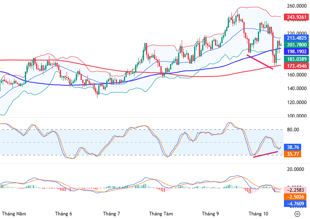310x219 pixels.
Task: Click the Tháng Tám time axis label
Action: (160, 214)
